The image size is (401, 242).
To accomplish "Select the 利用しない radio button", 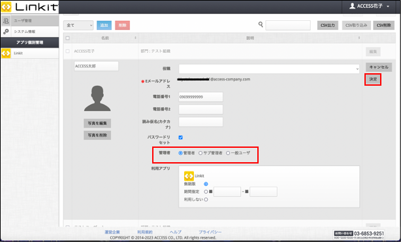I will tap(206, 199).
